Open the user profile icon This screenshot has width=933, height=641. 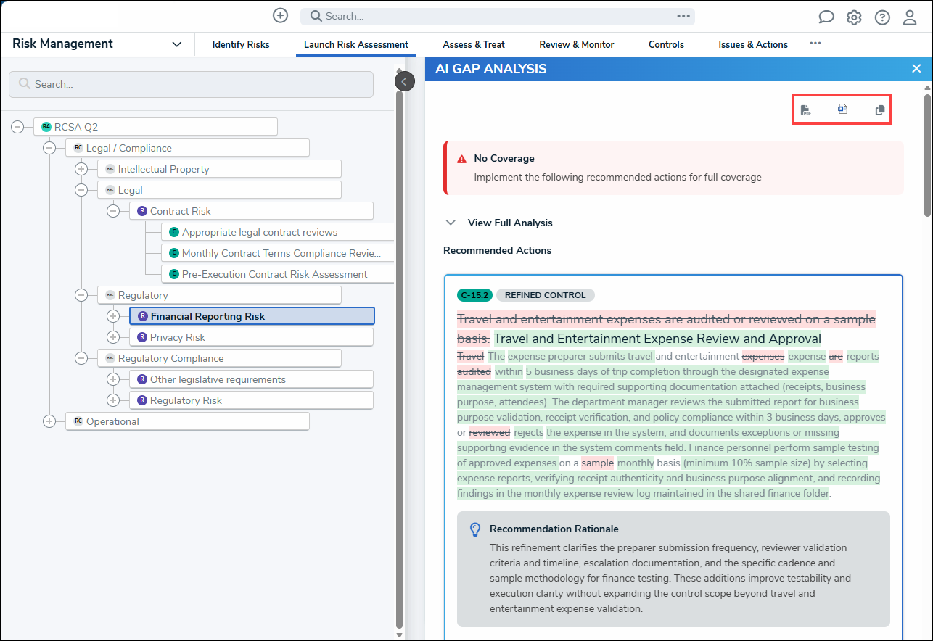click(910, 17)
